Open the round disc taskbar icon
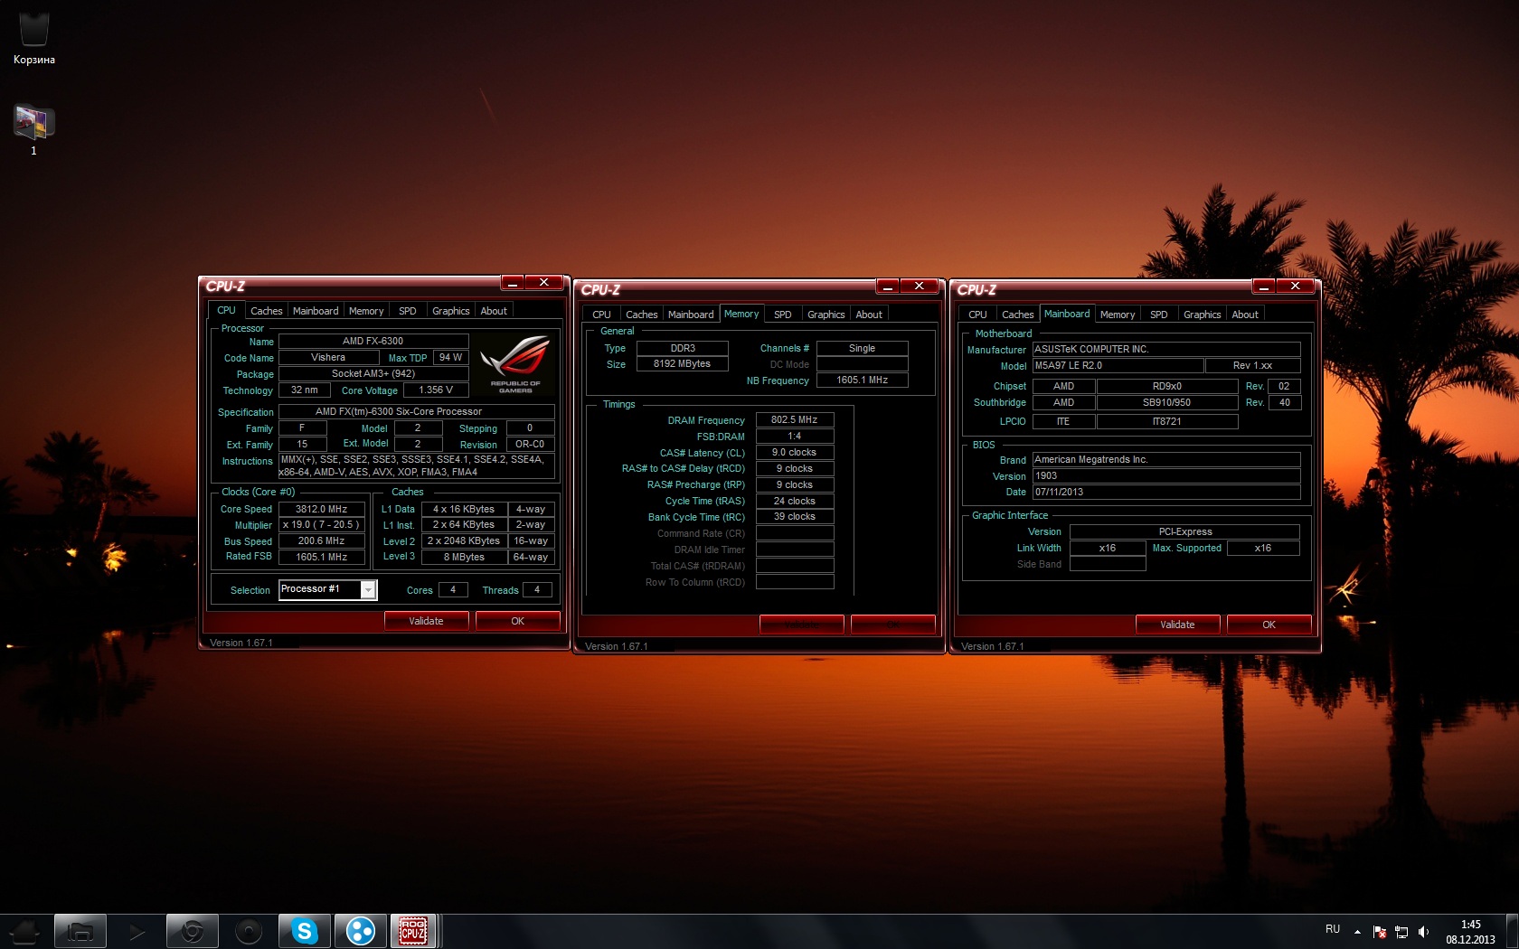Viewport: 1519px width, 949px height. click(249, 931)
